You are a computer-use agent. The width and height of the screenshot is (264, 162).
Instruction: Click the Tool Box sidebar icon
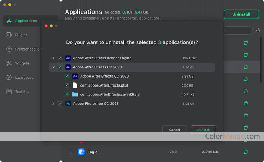point(9,92)
